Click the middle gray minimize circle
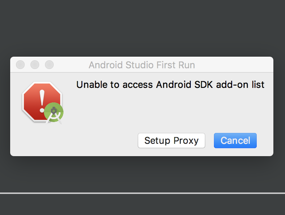This screenshot has height=215, width=285. (x=35, y=65)
